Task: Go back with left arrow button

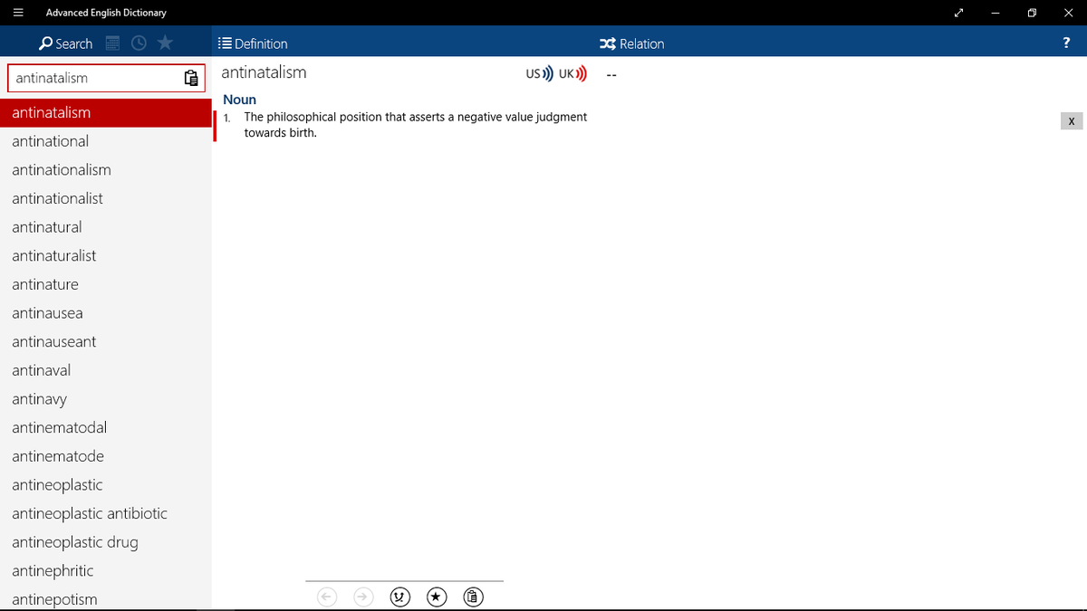Action: (x=327, y=597)
